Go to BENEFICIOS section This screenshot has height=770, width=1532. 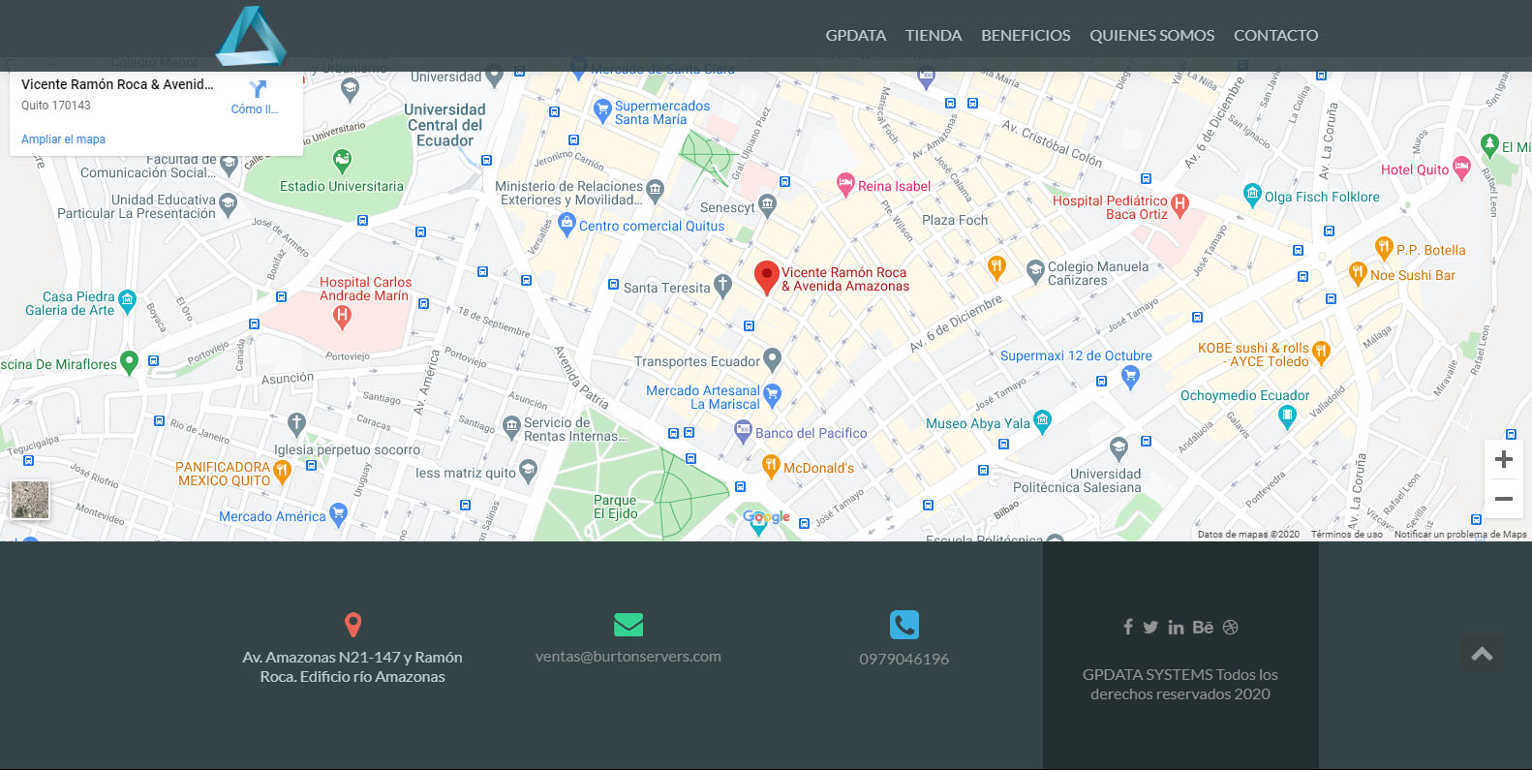tap(1026, 35)
